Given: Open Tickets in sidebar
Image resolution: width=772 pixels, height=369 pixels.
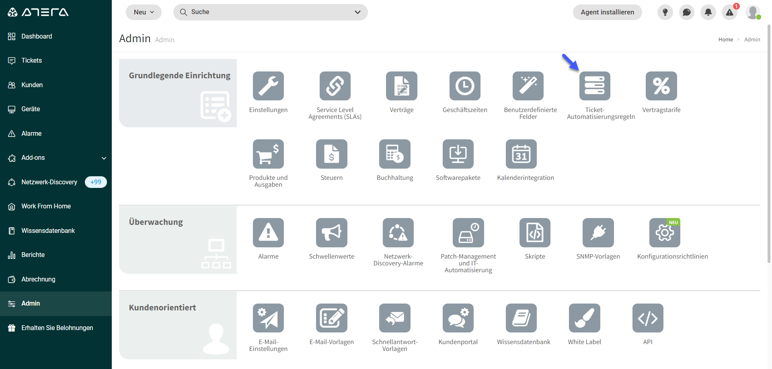Looking at the screenshot, I should click(x=56, y=61).
